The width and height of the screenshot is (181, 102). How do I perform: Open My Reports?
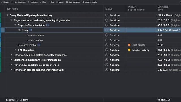pyautogui.click(x=60, y=2)
